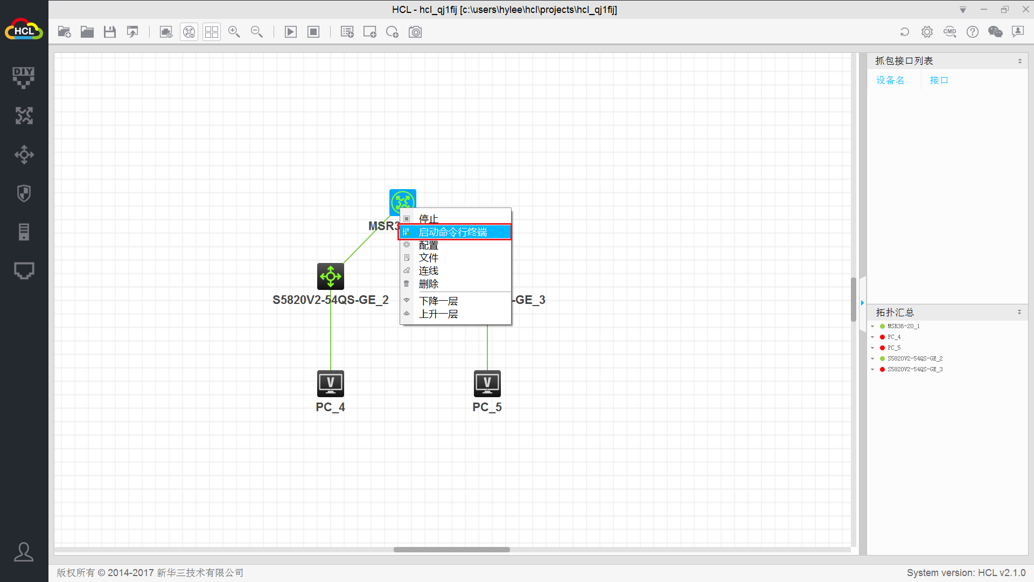
Task: Select switch S5820V2-54QS-GE_2 on canvas
Action: [331, 276]
